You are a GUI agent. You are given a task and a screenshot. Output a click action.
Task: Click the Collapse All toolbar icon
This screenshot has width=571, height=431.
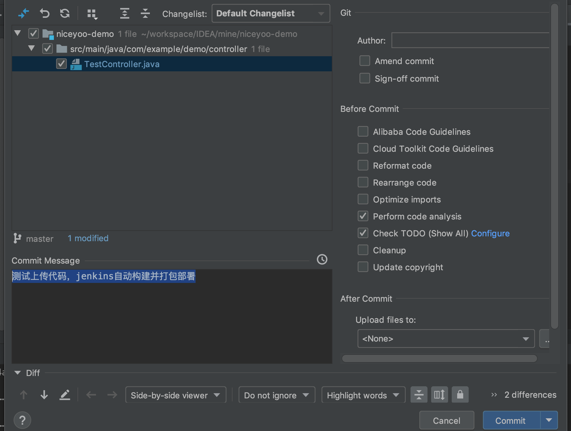145,13
